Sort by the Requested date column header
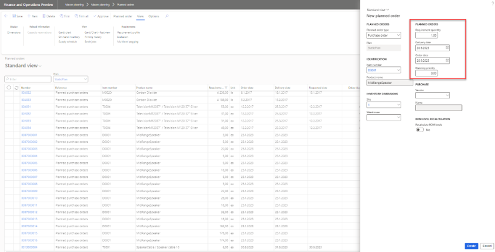The image size is (495, 252). 318,88
